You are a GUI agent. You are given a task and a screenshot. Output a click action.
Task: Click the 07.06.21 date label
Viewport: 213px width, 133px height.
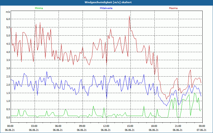pyautogui.click(x=202, y=130)
